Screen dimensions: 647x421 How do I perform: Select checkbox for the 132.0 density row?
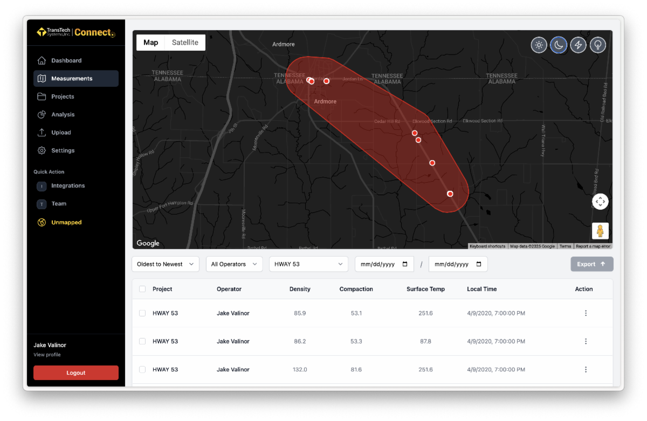(x=142, y=370)
